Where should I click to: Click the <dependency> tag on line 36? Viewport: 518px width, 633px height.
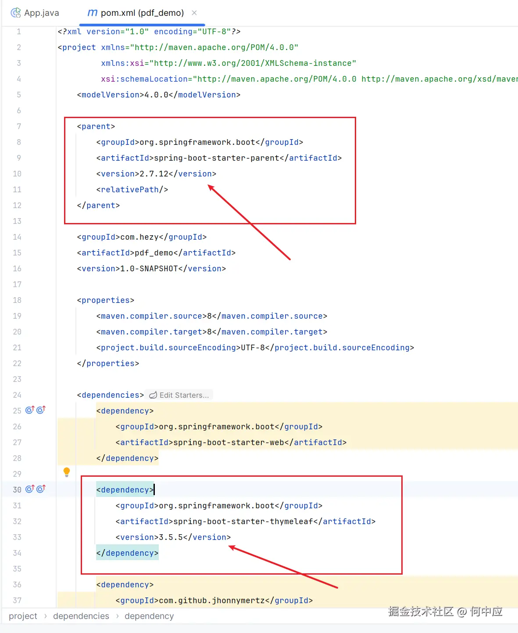(125, 585)
